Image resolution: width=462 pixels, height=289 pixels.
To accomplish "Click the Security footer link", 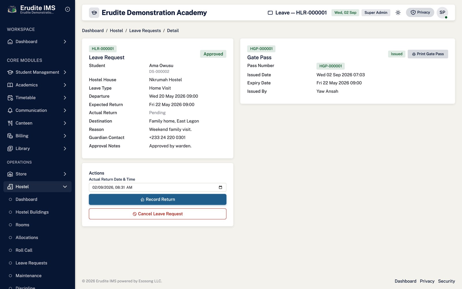I will point(446,281).
